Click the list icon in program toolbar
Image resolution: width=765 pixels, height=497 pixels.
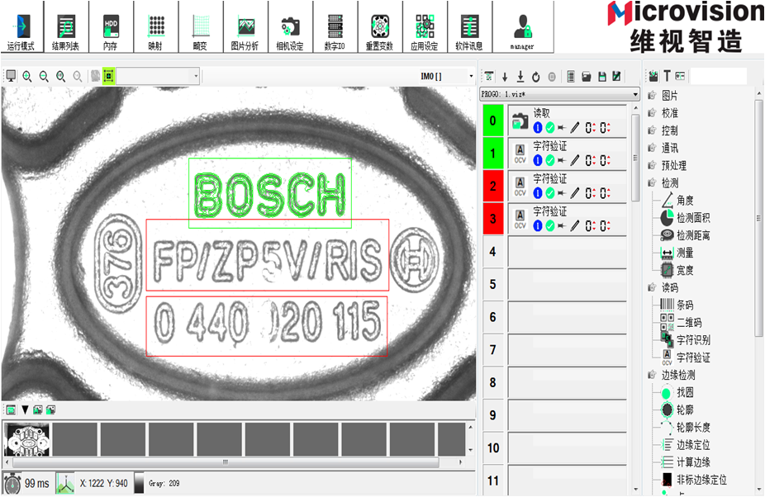click(571, 77)
